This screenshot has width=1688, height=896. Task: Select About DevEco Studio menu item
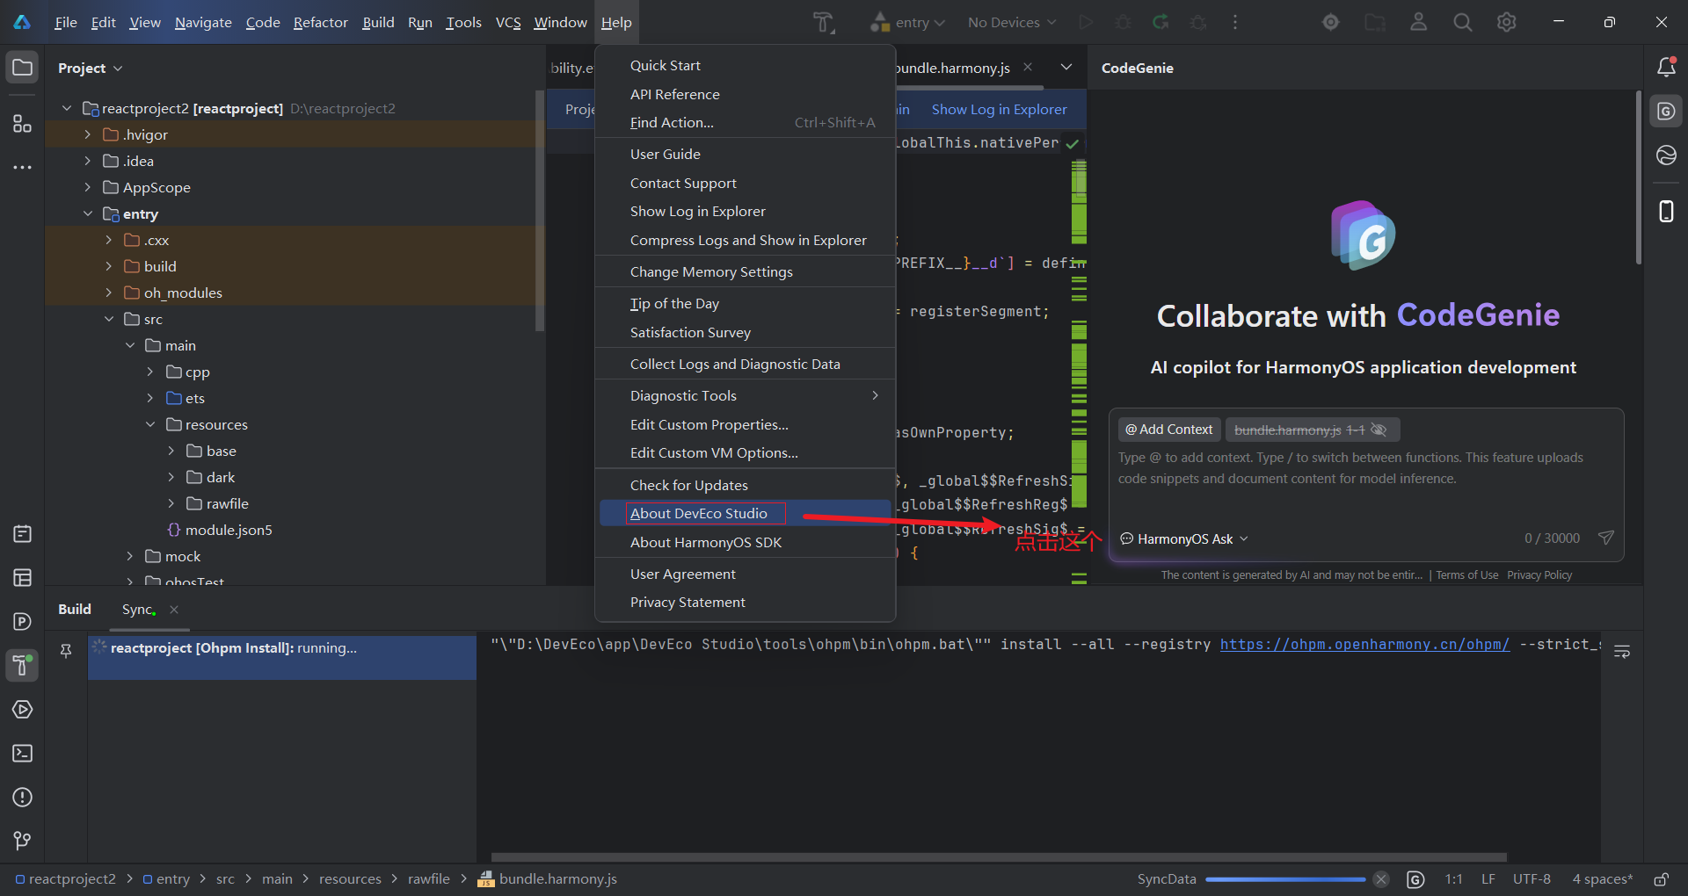pos(746,513)
